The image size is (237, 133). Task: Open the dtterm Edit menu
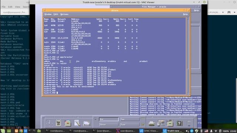click(x=56, y=14)
